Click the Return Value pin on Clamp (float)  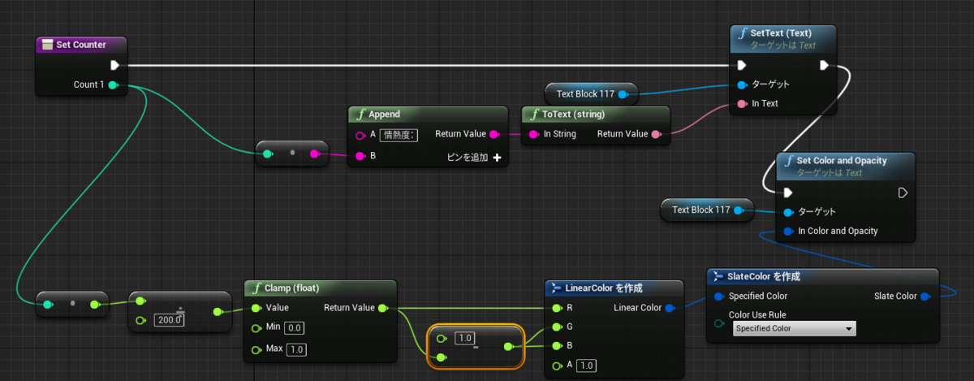[x=382, y=308]
